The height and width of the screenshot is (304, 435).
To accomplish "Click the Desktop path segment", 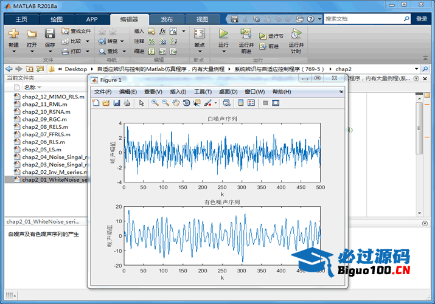I will [x=75, y=69].
